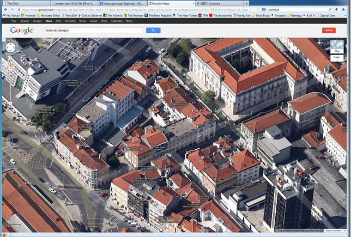Open the YouTube link in Google bar
The width and height of the screenshot is (351, 237).
click(69, 21)
